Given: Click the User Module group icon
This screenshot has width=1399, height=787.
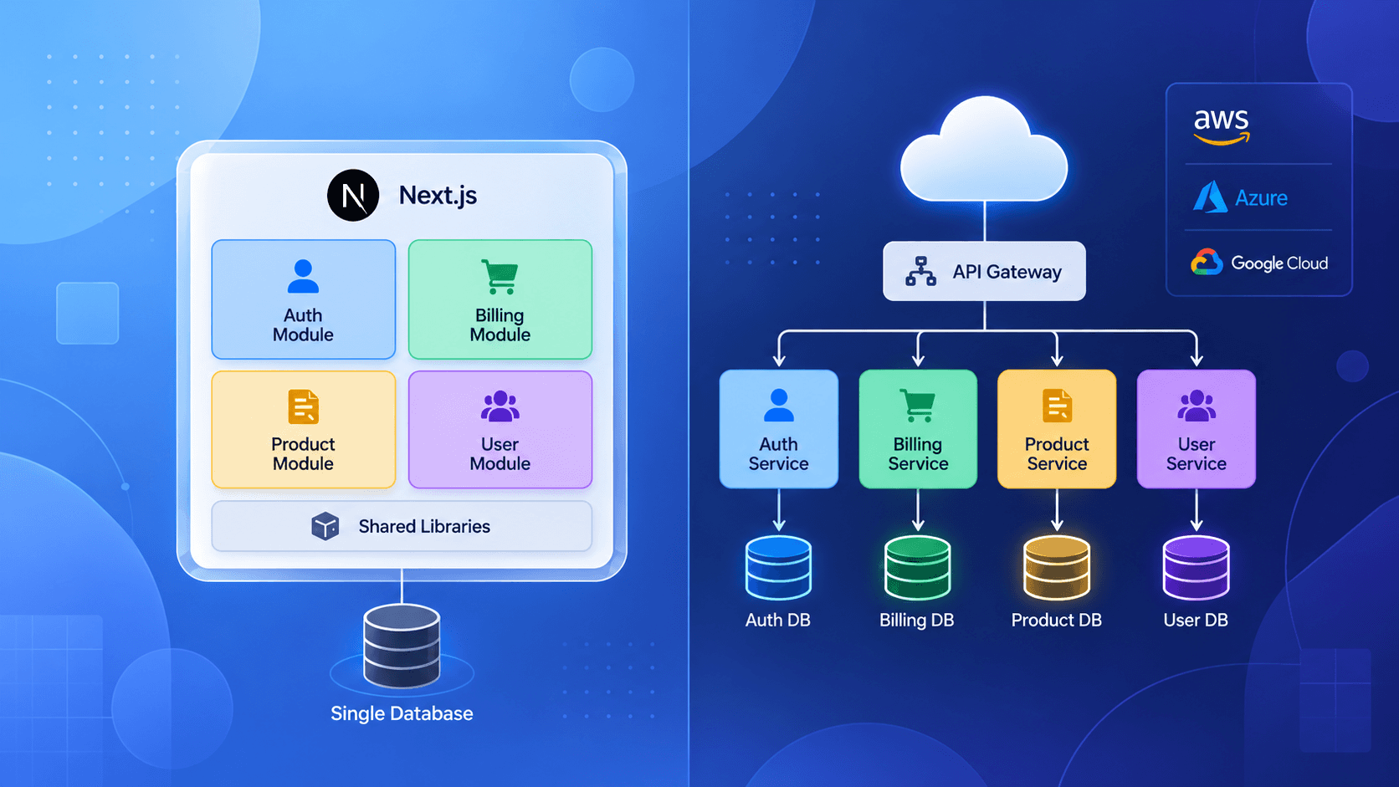Looking at the screenshot, I should point(500,406).
